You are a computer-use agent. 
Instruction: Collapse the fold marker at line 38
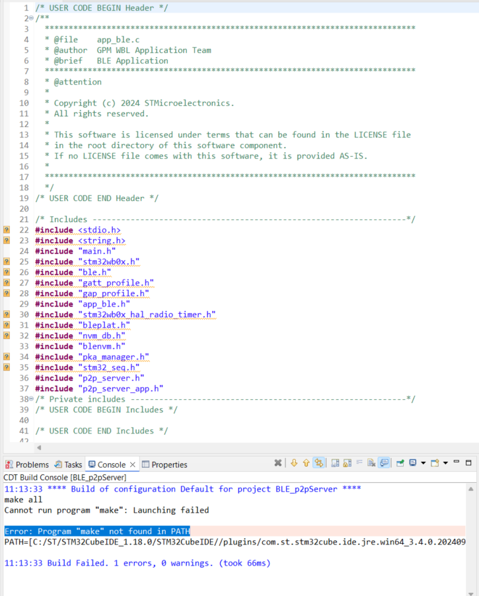(31, 398)
